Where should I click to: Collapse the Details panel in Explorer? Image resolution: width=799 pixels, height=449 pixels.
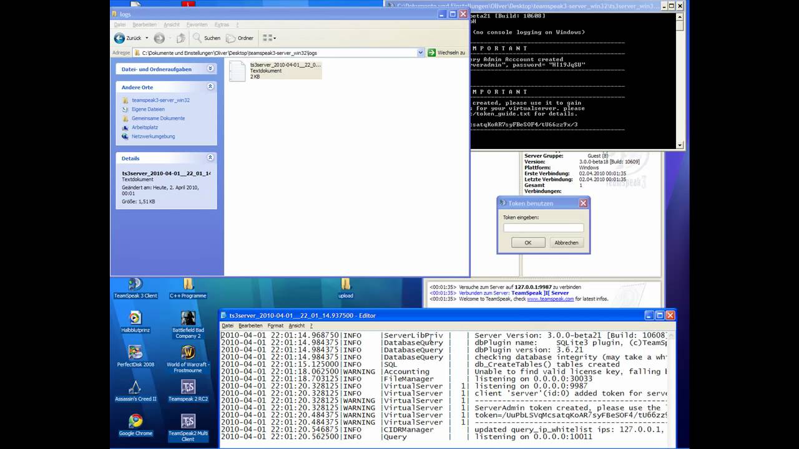tap(210, 158)
